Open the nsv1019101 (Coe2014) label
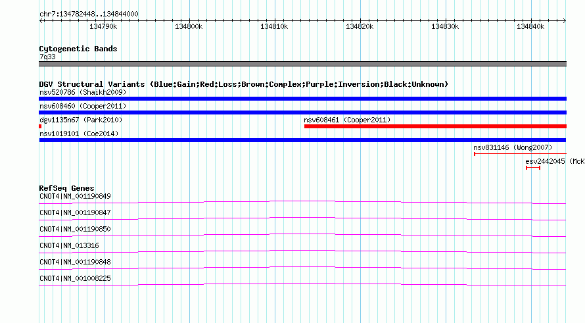Viewport: 585px width, 323px height. point(79,134)
